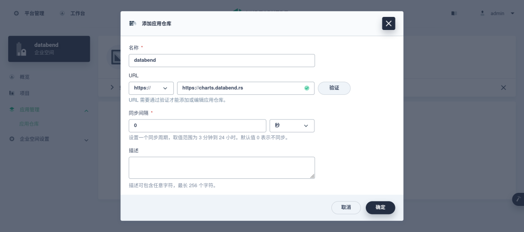Click the databend workspace building icon
Screen dimensions: 524x232
(20, 49)
